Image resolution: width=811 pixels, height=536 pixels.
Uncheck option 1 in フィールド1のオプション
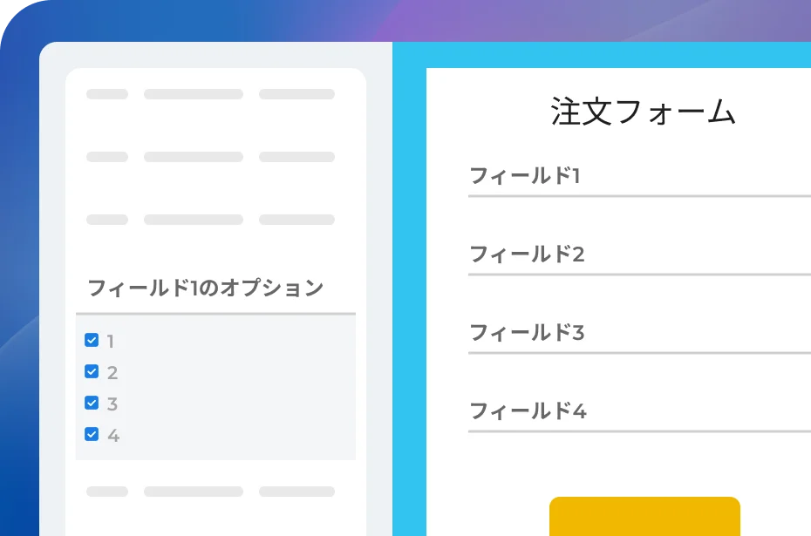[x=92, y=340]
